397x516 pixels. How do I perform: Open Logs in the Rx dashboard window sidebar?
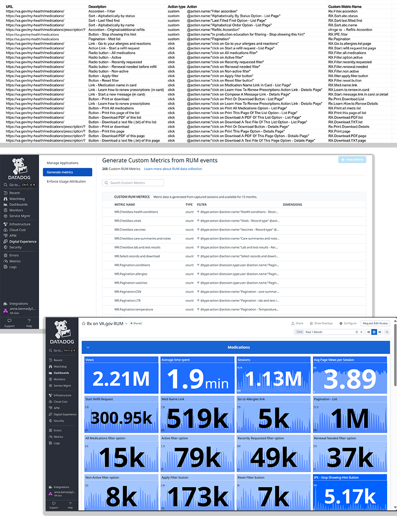[54, 443]
